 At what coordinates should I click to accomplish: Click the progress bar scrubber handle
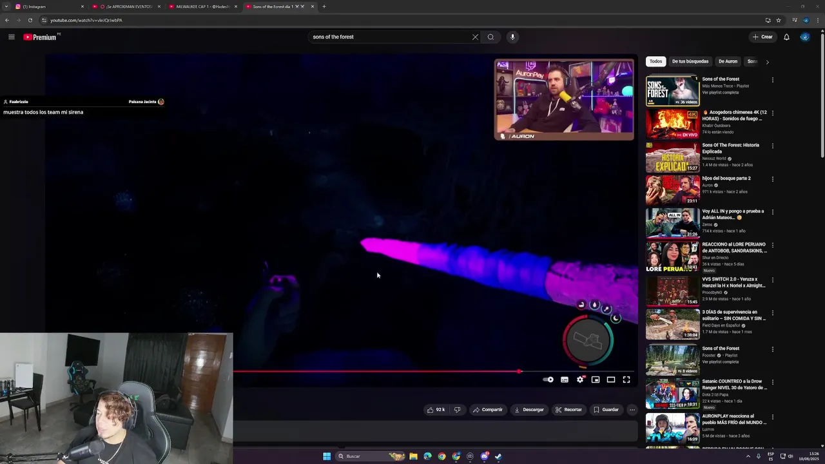pos(519,371)
